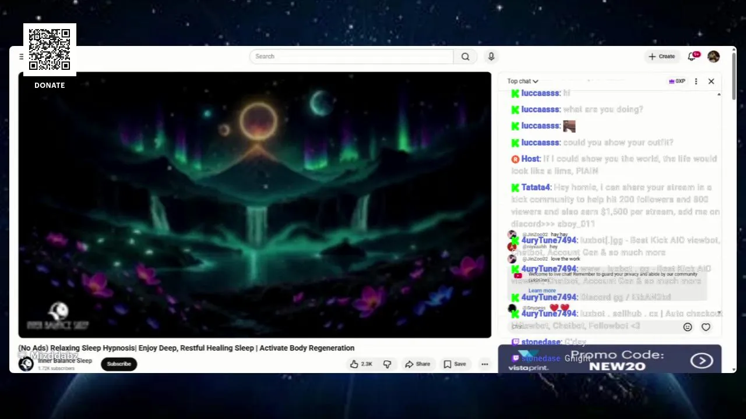Click the video title text

pos(186,348)
